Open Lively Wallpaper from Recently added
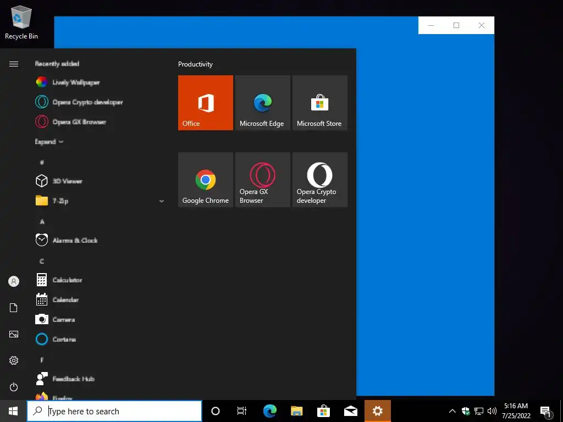 tap(101, 82)
